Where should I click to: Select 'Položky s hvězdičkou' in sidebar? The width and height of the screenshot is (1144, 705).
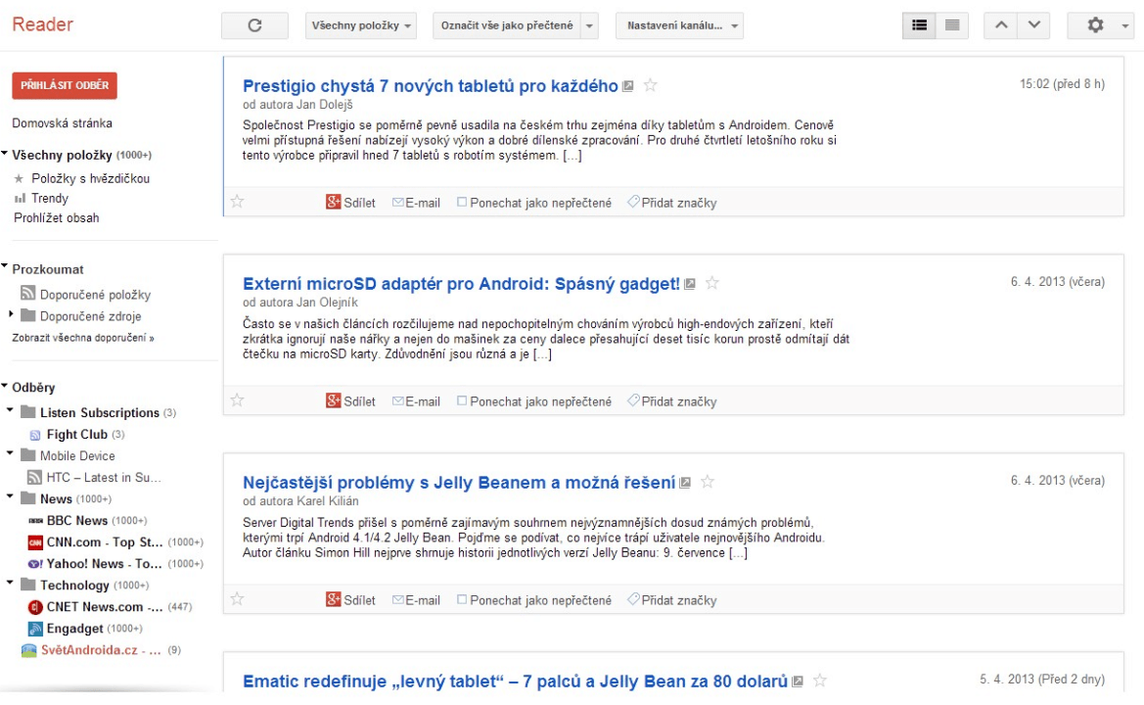click(90, 179)
